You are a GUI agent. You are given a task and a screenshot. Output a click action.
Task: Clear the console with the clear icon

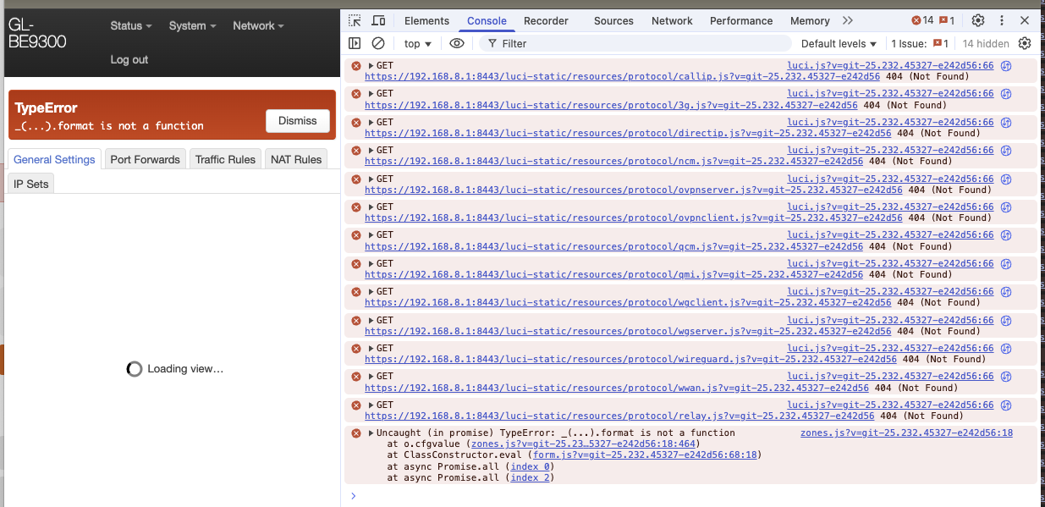[x=378, y=43]
